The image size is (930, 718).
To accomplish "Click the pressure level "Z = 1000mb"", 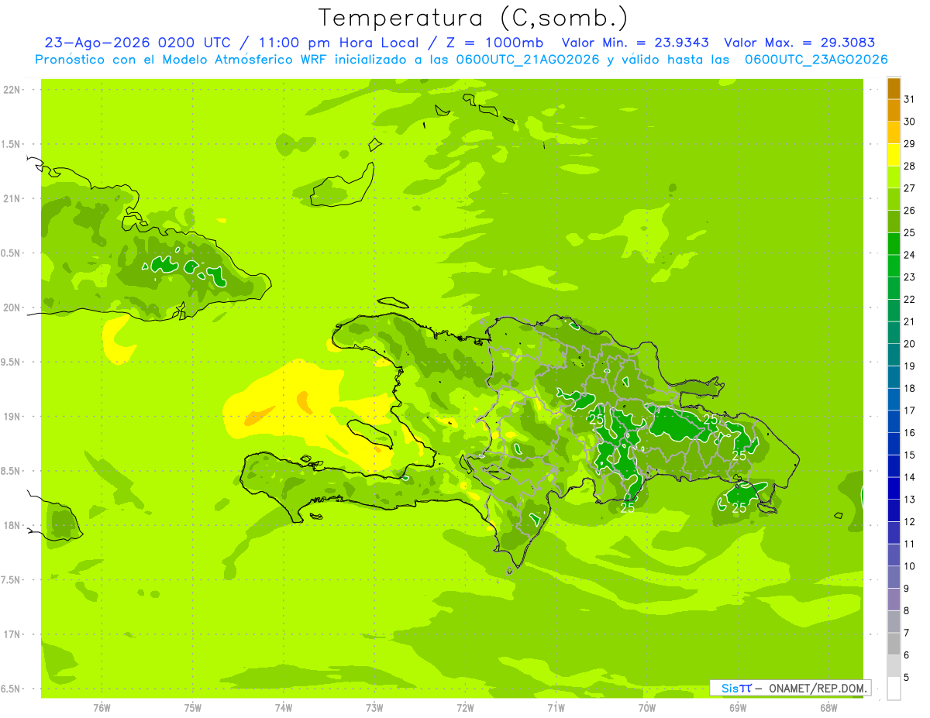I will pos(494,43).
